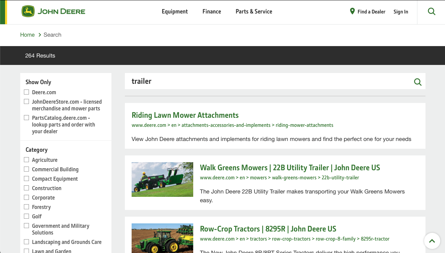Click the Category heading
445x253 pixels.
click(x=36, y=150)
